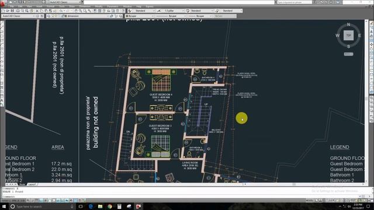Click the Copy icon in the Standard toolbar
This screenshot has width=374, height=210.
point(41,11)
